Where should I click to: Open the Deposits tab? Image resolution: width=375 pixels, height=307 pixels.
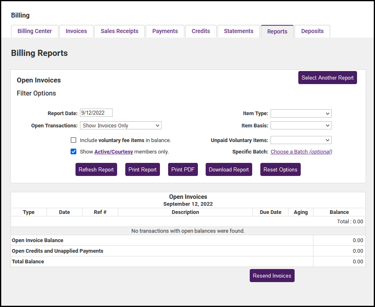pyautogui.click(x=312, y=31)
